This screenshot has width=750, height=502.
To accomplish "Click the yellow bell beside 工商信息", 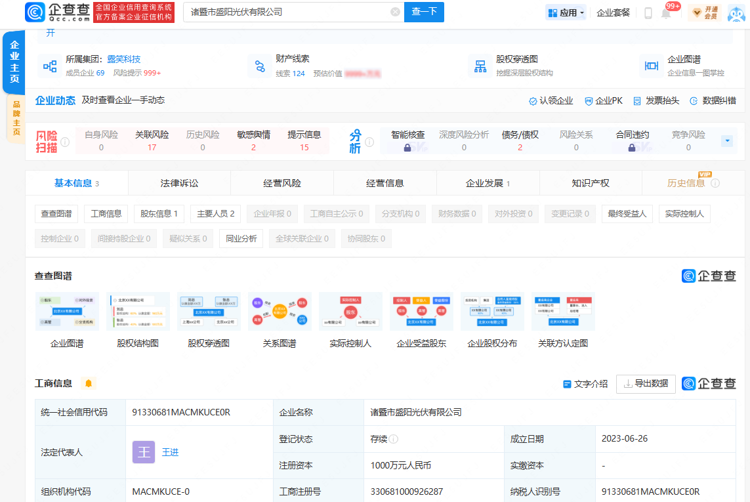I will pyautogui.click(x=89, y=383).
